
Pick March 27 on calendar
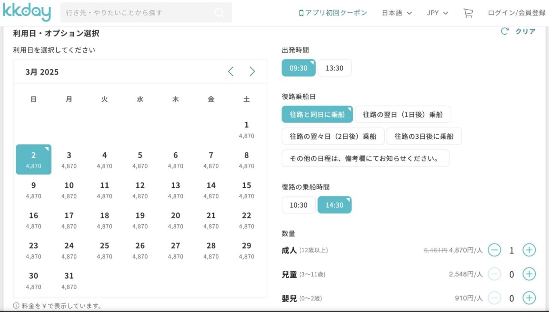point(175,250)
